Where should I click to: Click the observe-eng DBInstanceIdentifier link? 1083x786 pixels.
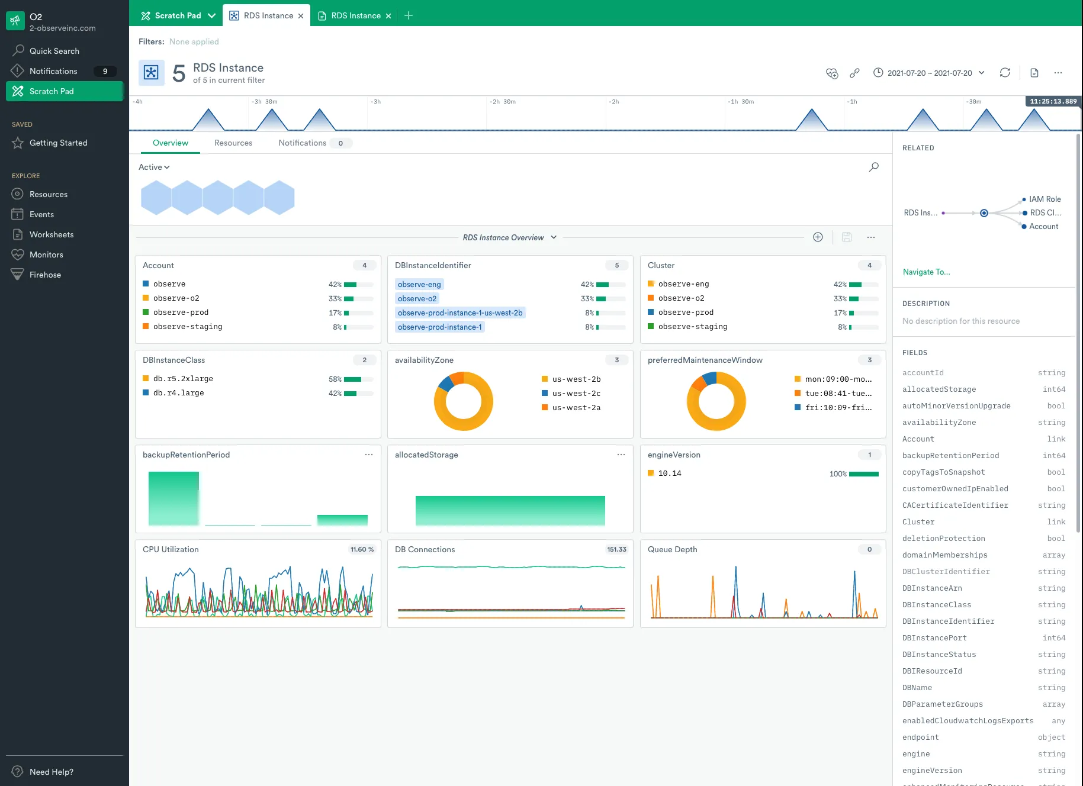click(x=419, y=285)
